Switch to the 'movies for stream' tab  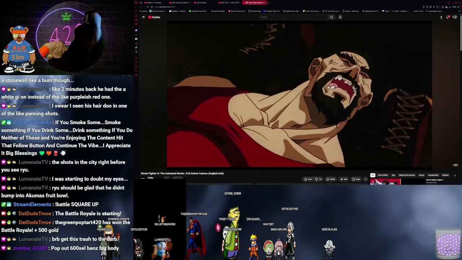(x=179, y=3)
